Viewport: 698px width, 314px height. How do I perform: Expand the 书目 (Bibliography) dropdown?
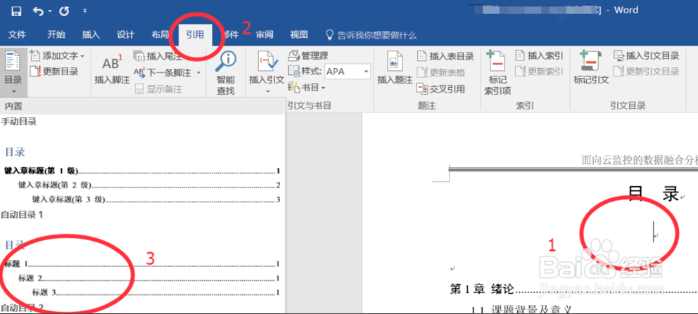(314, 88)
